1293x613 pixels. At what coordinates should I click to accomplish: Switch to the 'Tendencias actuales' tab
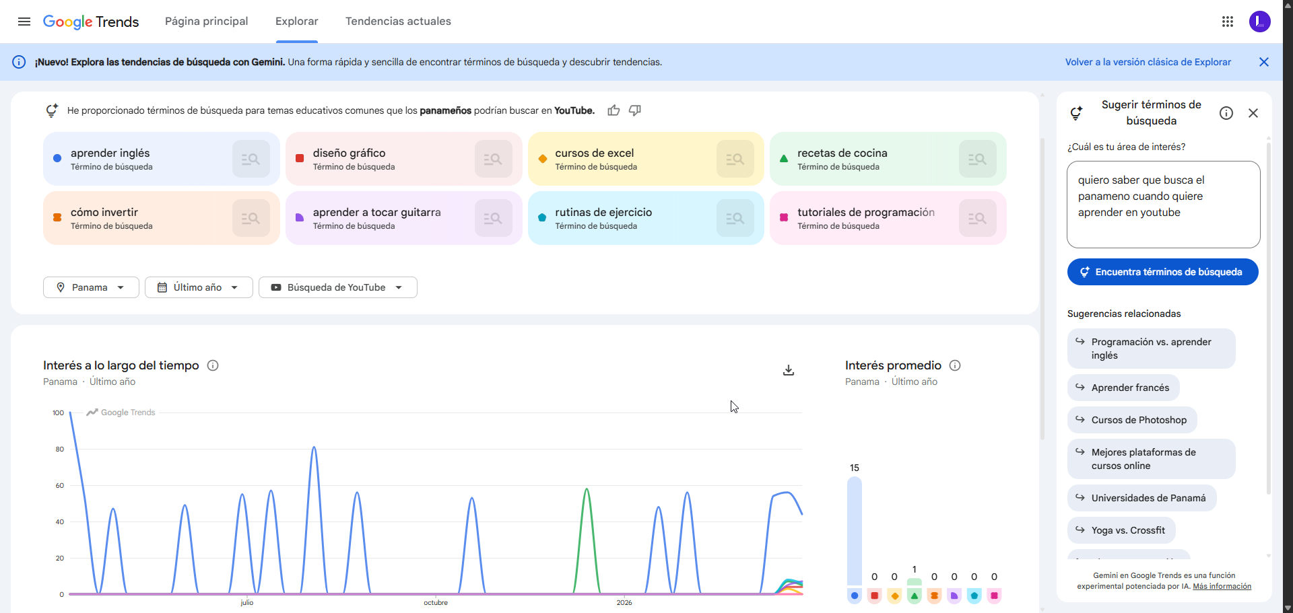pyautogui.click(x=399, y=22)
